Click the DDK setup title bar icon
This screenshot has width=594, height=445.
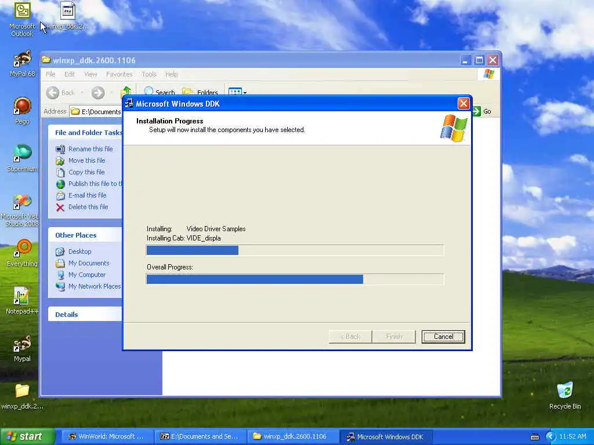[129, 103]
